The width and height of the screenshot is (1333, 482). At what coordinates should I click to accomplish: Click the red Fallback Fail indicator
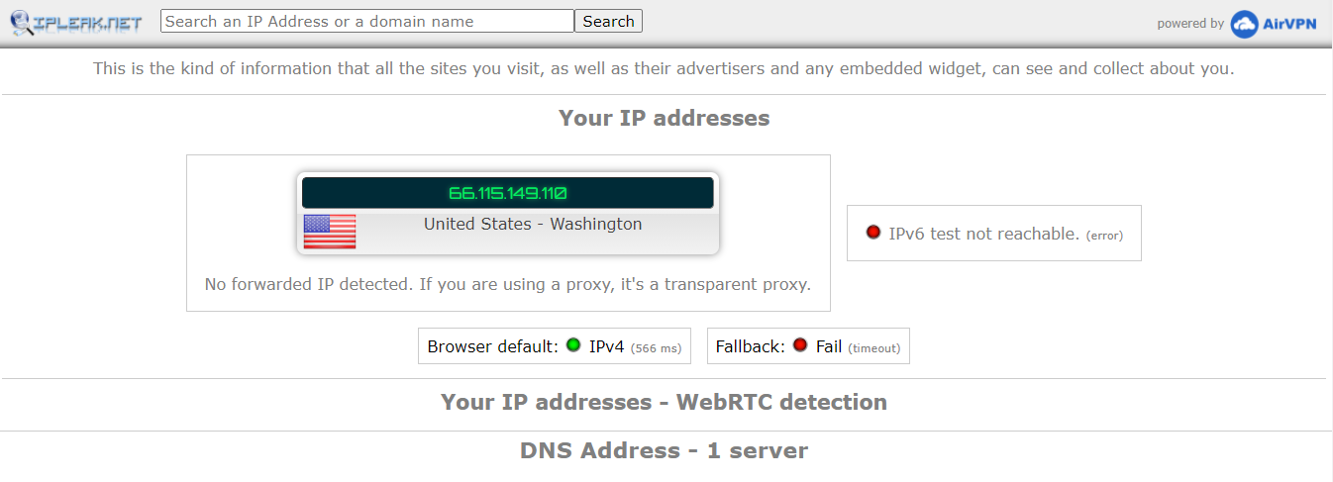(800, 345)
